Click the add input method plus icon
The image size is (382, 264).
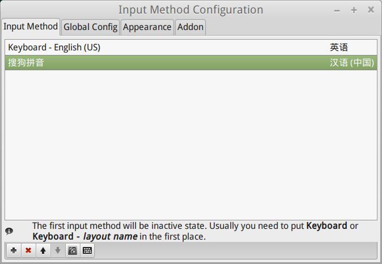click(x=14, y=250)
